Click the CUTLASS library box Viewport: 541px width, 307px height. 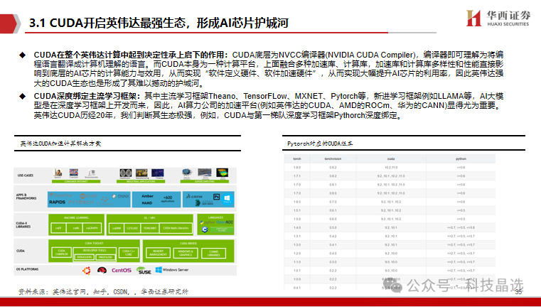click(x=132, y=228)
